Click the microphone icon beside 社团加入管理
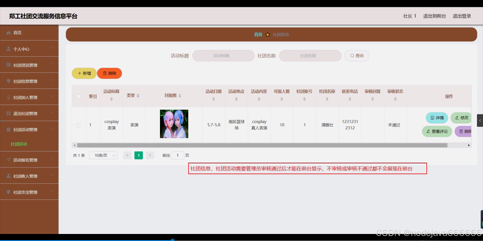The height and width of the screenshot is (241, 483). pyautogui.click(x=9, y=97)
